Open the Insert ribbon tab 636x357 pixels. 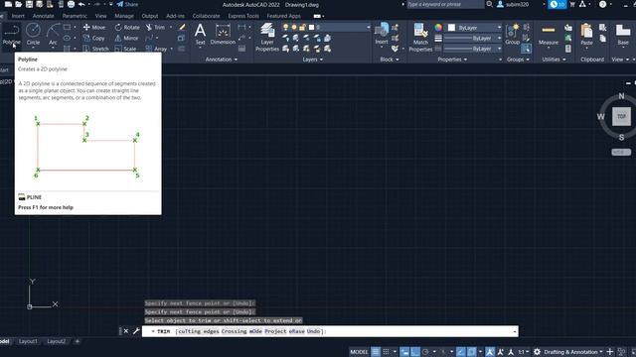click(18, 16)
